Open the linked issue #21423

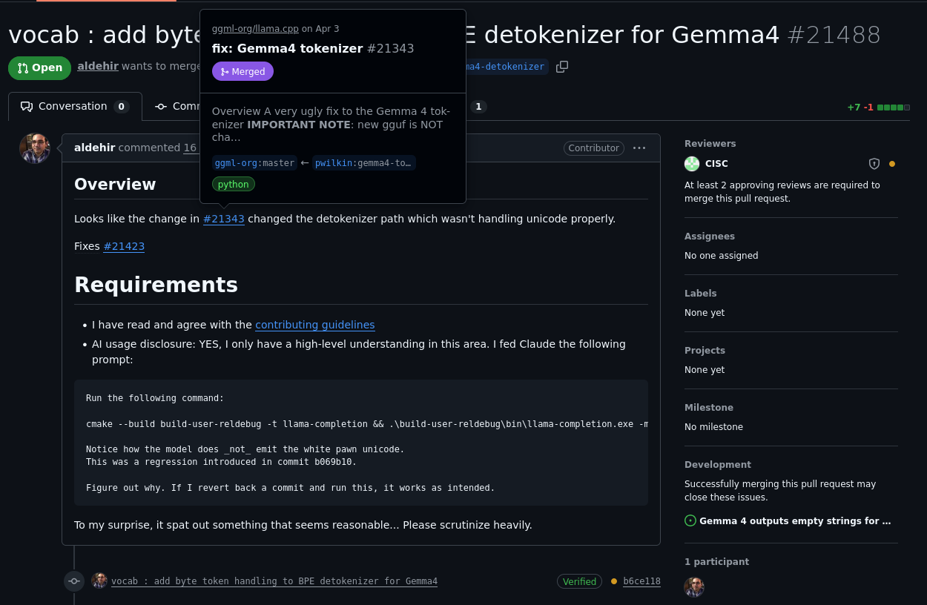(124, 246)
